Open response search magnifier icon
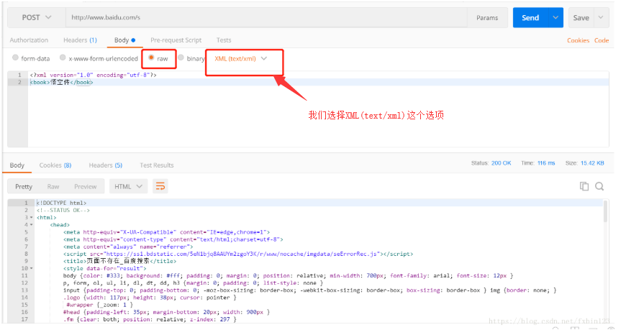This screenshot has width=626, height=335. pos(599,186)
